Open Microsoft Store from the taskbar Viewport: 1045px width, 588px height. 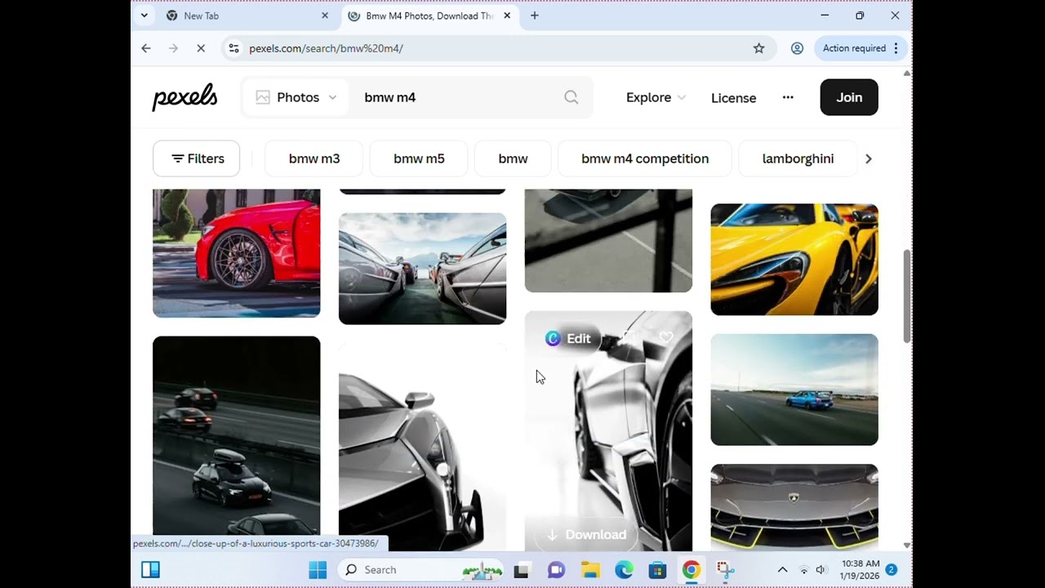pos(657,570)
